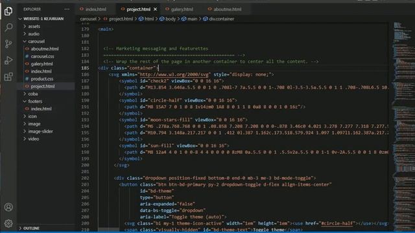Viewport: 415px width, 233px height.
Task: Expand the audio folder
Action: point(34,34)
